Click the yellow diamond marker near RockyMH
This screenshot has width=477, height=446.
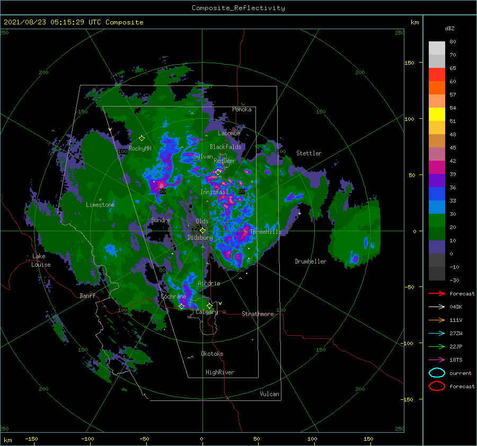[x=142, y=138]
